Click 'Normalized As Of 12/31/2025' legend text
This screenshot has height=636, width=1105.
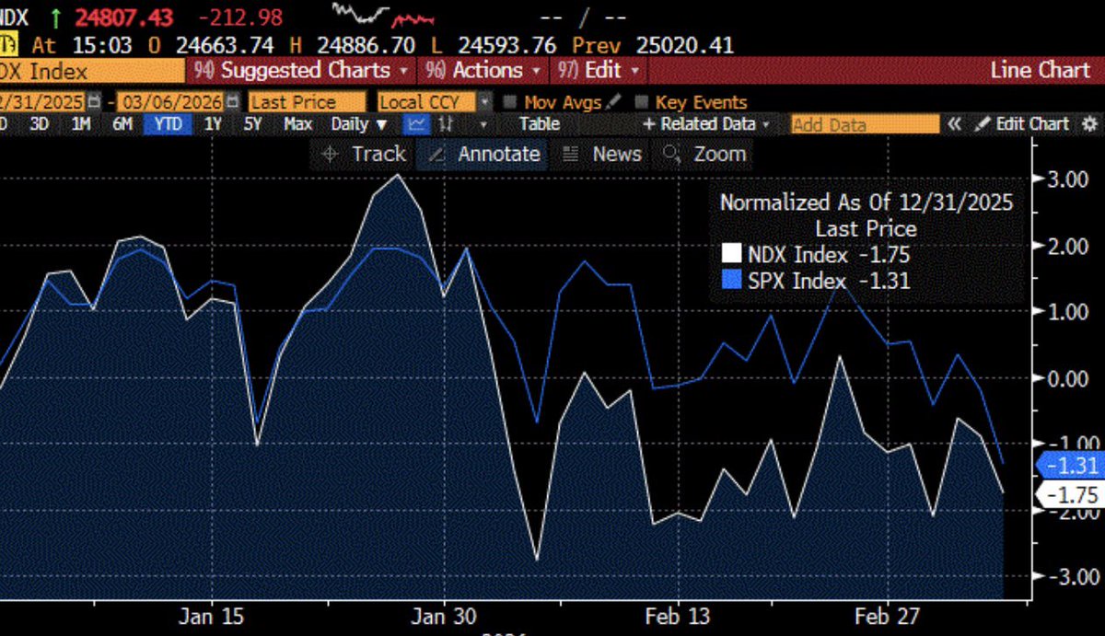(867, 202)
